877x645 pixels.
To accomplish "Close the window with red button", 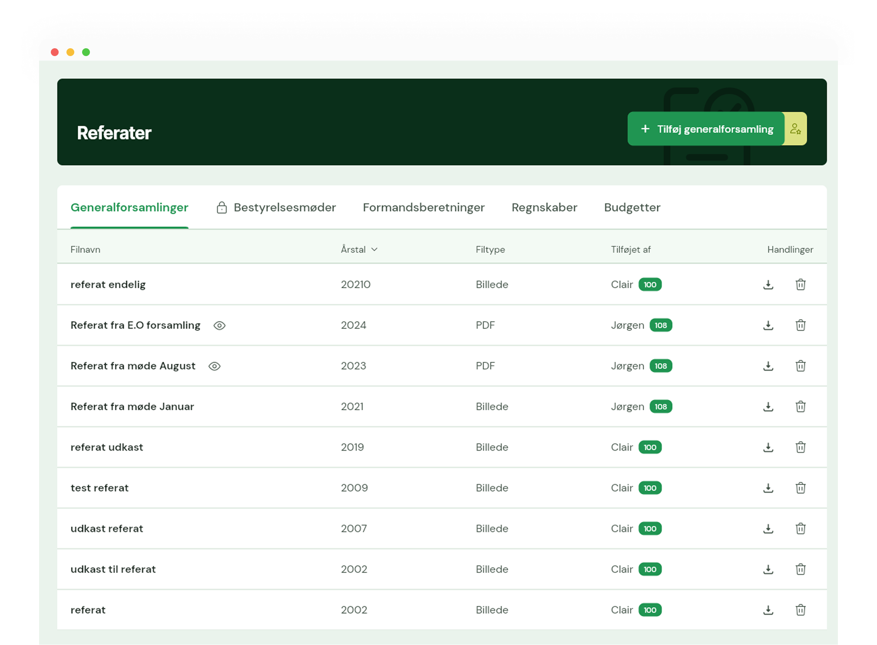I will coord(55,52).
